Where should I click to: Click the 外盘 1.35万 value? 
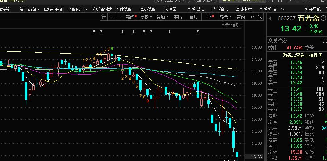[x=295, y=158]
